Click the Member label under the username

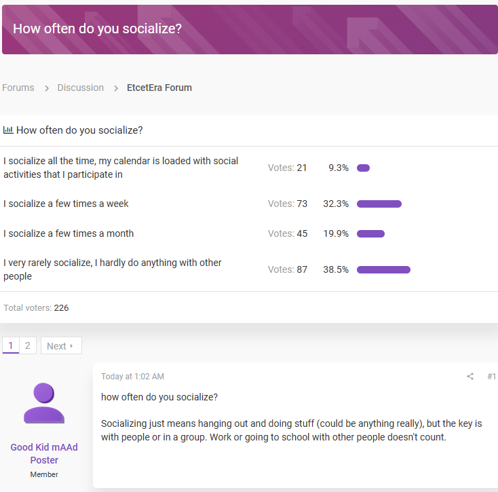(x=44, y=474)
